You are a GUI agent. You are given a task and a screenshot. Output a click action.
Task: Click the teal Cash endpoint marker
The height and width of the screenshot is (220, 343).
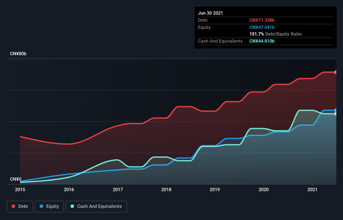(336, 114)
